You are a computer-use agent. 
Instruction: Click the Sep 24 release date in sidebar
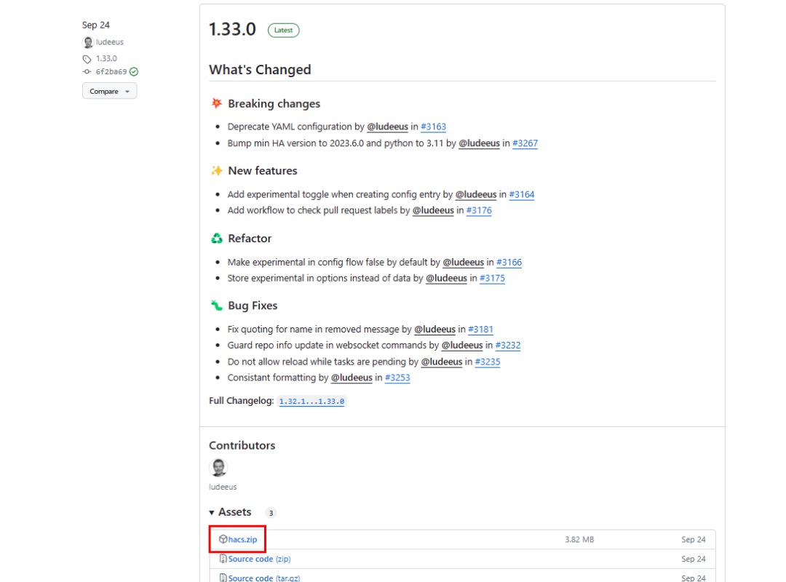(96, 25)
